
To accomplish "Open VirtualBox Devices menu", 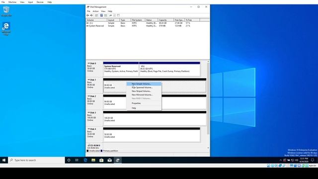I will click(x=40, y=2).
